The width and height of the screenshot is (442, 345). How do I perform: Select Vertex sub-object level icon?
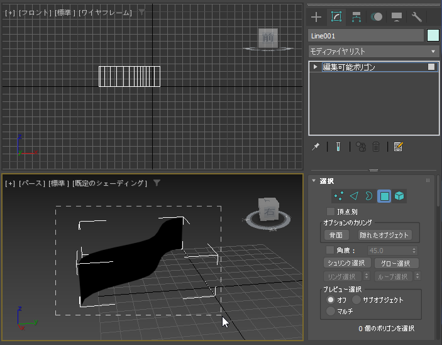339,196
